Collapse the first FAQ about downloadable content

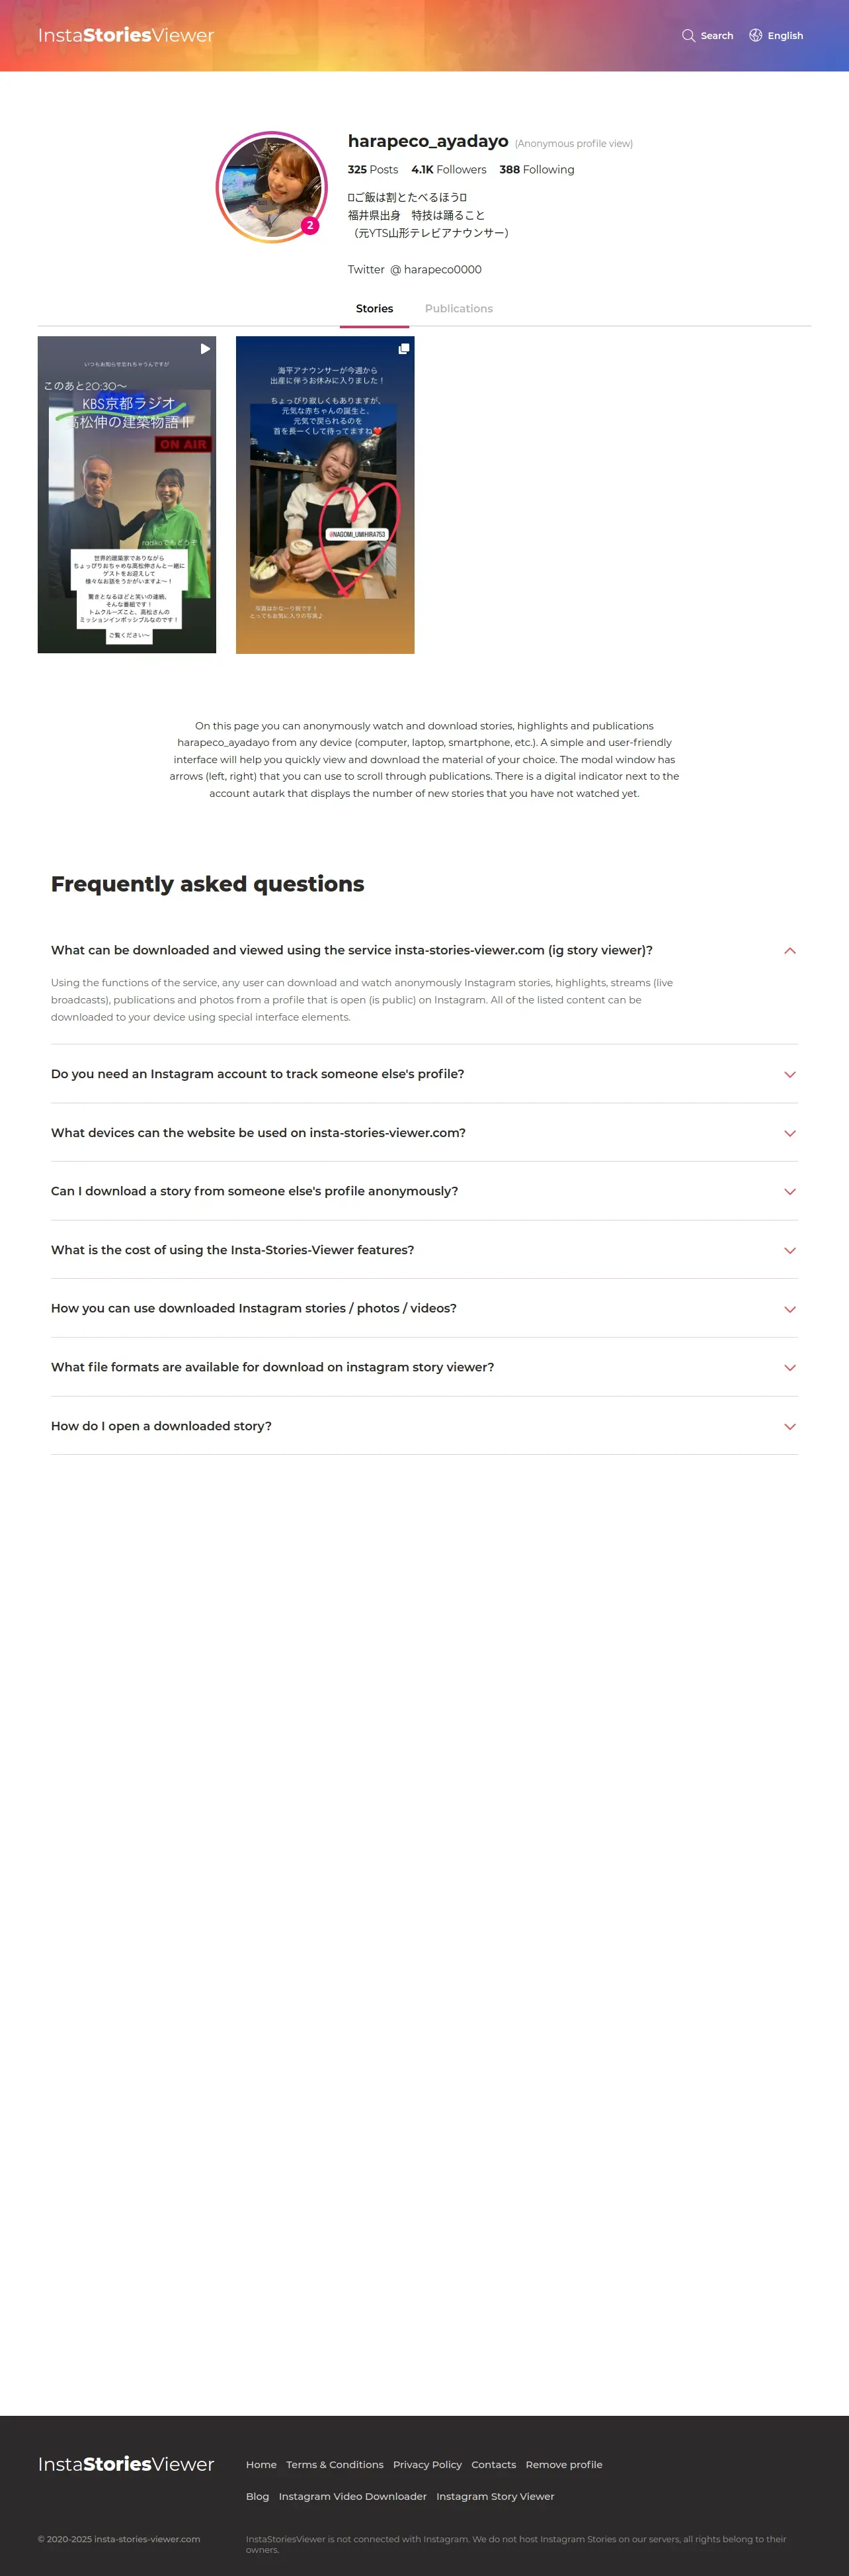[789, 950]
